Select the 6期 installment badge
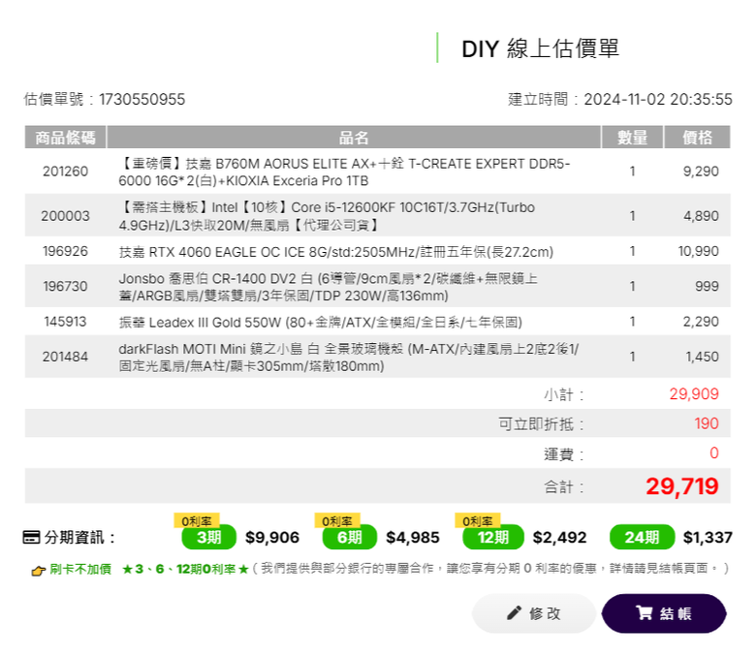 (350, 537)
